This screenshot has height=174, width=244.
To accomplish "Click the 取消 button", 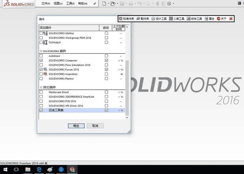I will click(95, 126).
